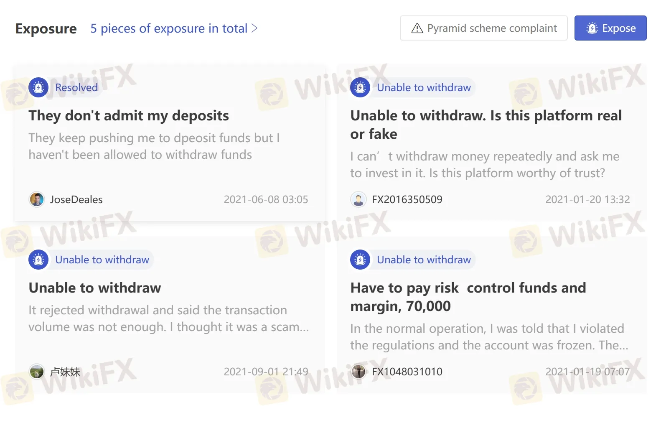This screenshot has width=661, height=423.
Task: Click the alarm badge icon on 卢妹妹's exposure card
Action: pos(38,260)
